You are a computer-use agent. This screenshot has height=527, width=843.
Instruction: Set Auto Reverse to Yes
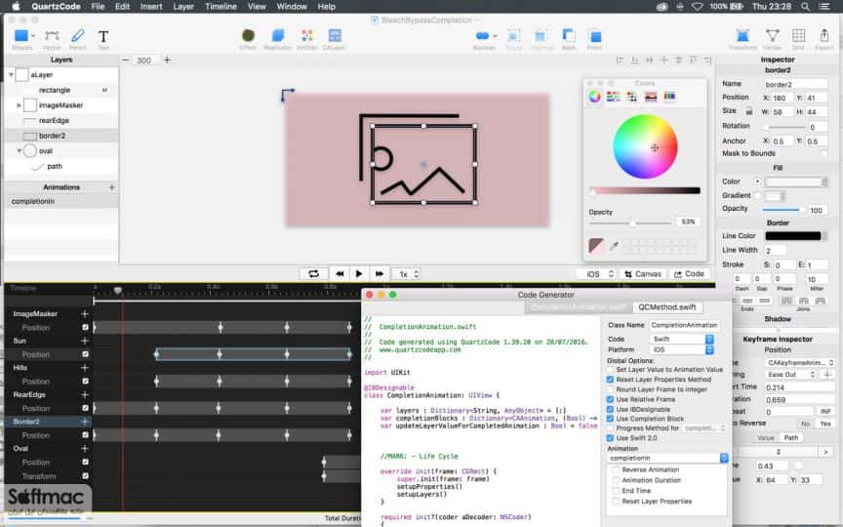pos(825,424)
